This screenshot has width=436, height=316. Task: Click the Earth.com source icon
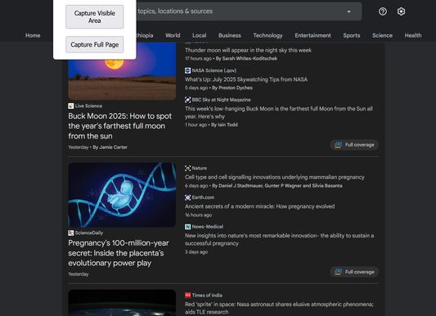point(187,197)
